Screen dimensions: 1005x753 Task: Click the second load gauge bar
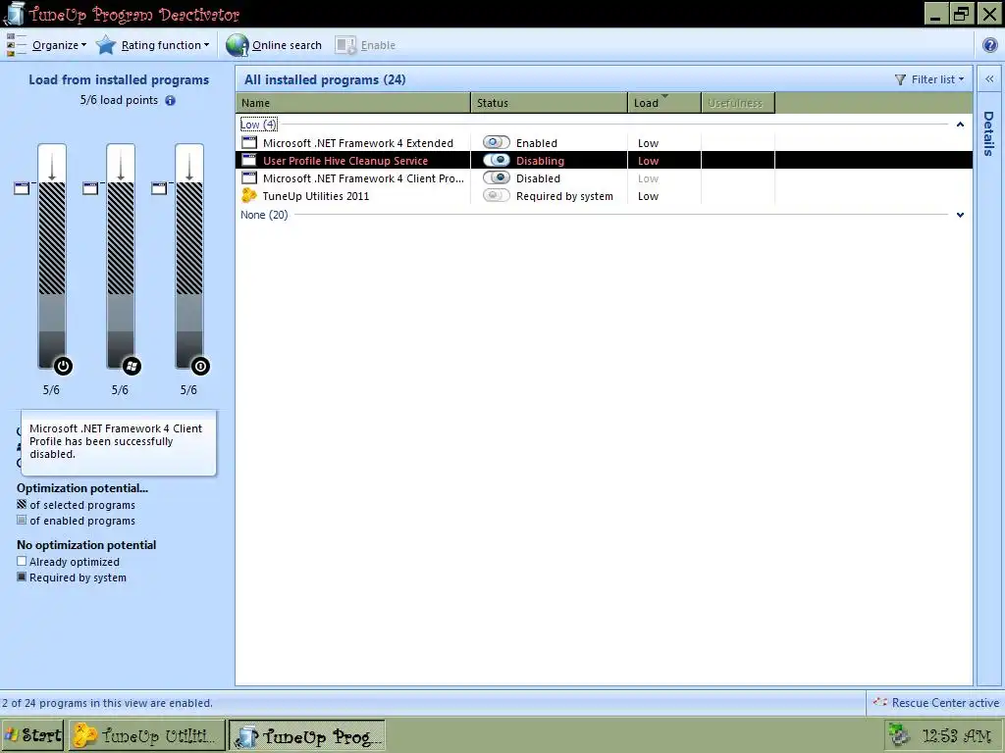coord(121,256)
